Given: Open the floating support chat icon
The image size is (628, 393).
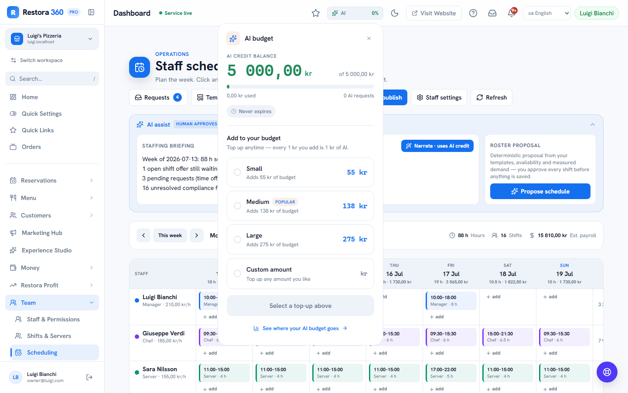Looking at the screenshot, I should point(607,372).
